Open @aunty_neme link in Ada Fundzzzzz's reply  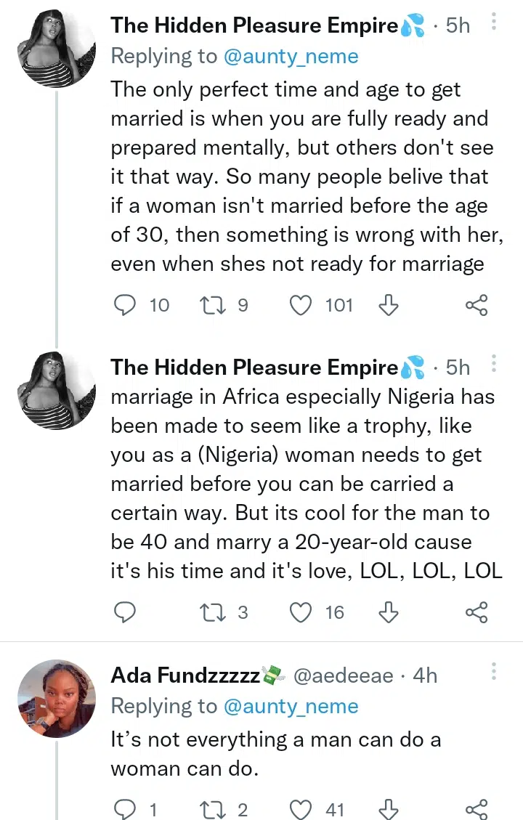pyautogui.click(x=291, y=707)
